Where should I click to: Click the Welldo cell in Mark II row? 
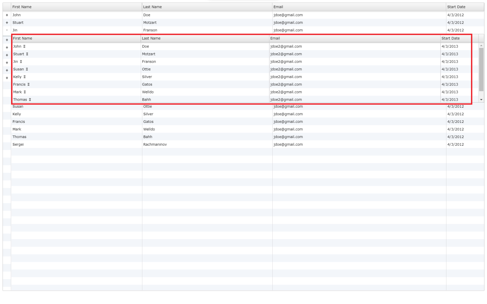pyautogui.click(x=148, y=92)
